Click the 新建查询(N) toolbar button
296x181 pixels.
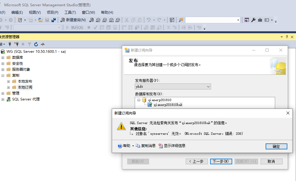[73, 20]
